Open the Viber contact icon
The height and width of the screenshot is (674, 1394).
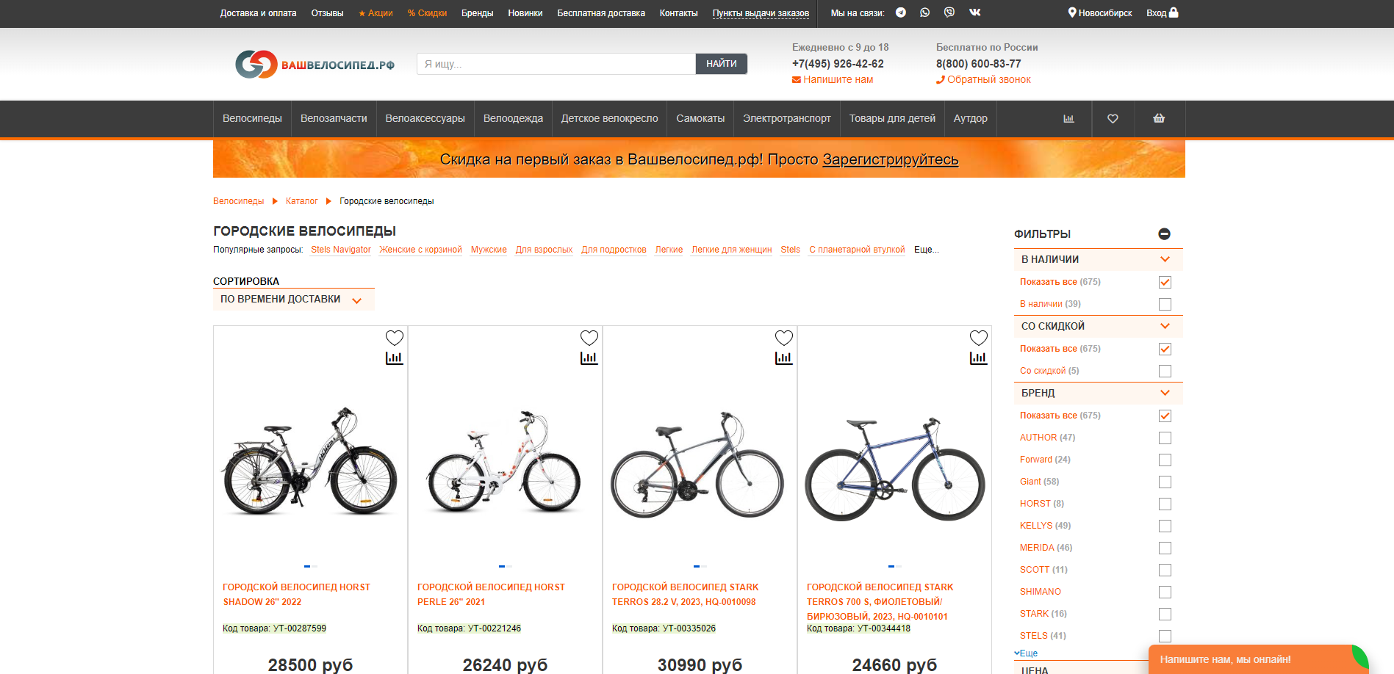point(949,12)
